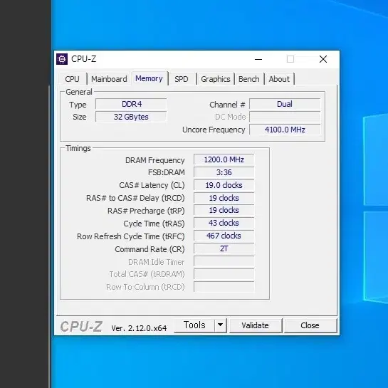The height and width of the screenshot is (388, 388).
Task: Click the tRCD 19 clocks value
Action: tap(224, 198)
